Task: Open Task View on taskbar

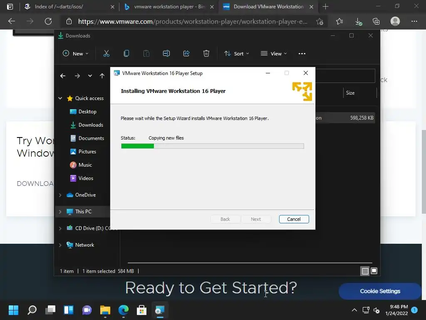Action: (50, 310)
